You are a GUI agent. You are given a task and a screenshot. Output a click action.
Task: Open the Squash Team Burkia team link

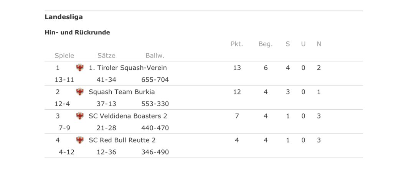[122, 92]
